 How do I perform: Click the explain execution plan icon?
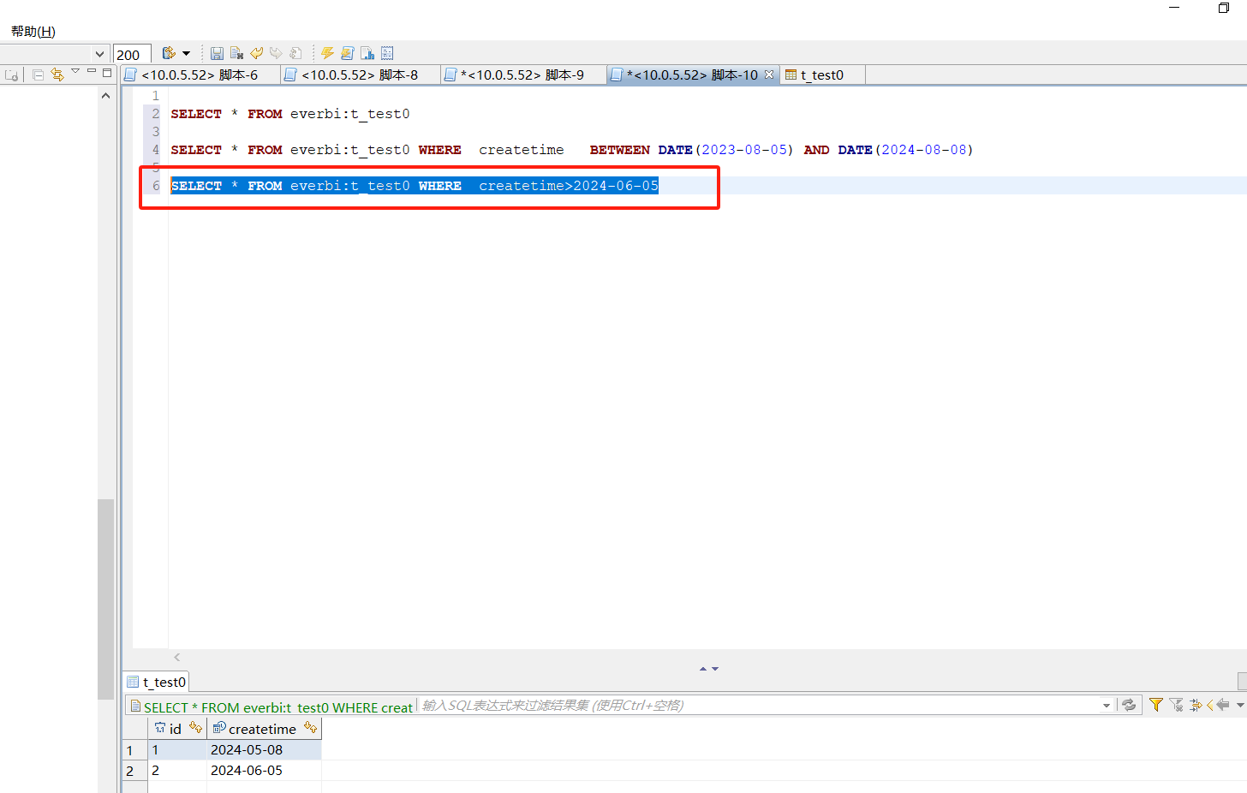[x=367, y=53]
